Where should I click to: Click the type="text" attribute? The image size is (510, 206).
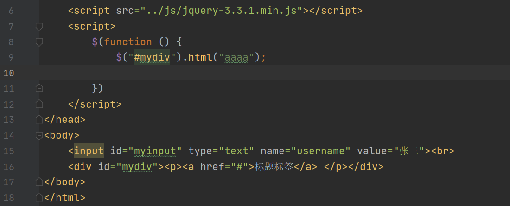click(x=221, y=151)
